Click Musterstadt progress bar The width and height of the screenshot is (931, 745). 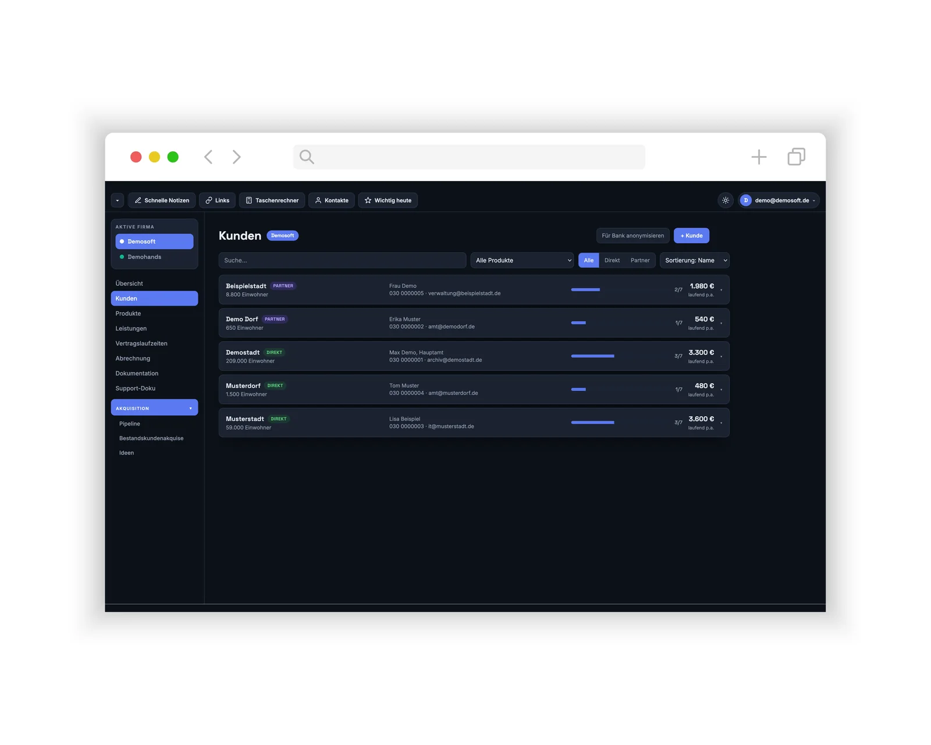tap(592, 422)
